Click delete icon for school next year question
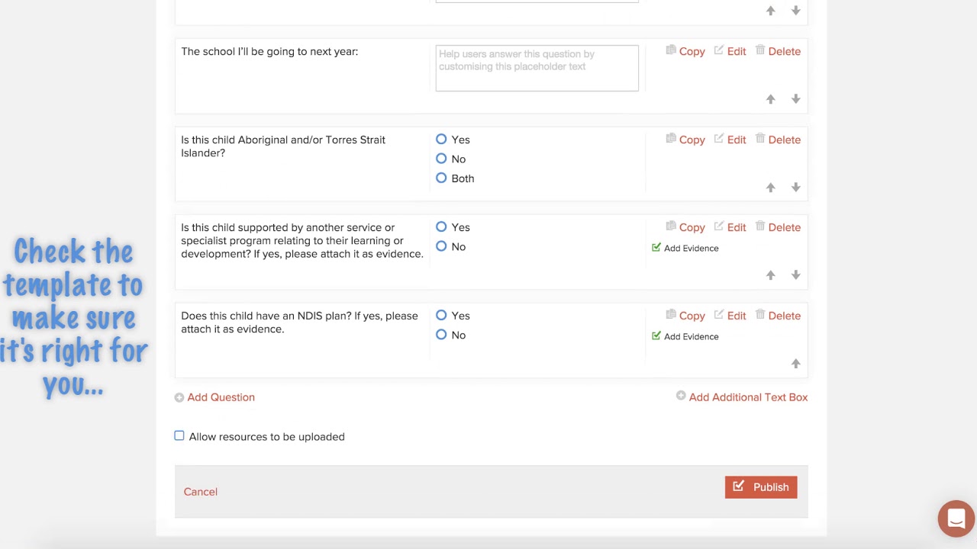This screenshot has width=977, height=549. 760,50
